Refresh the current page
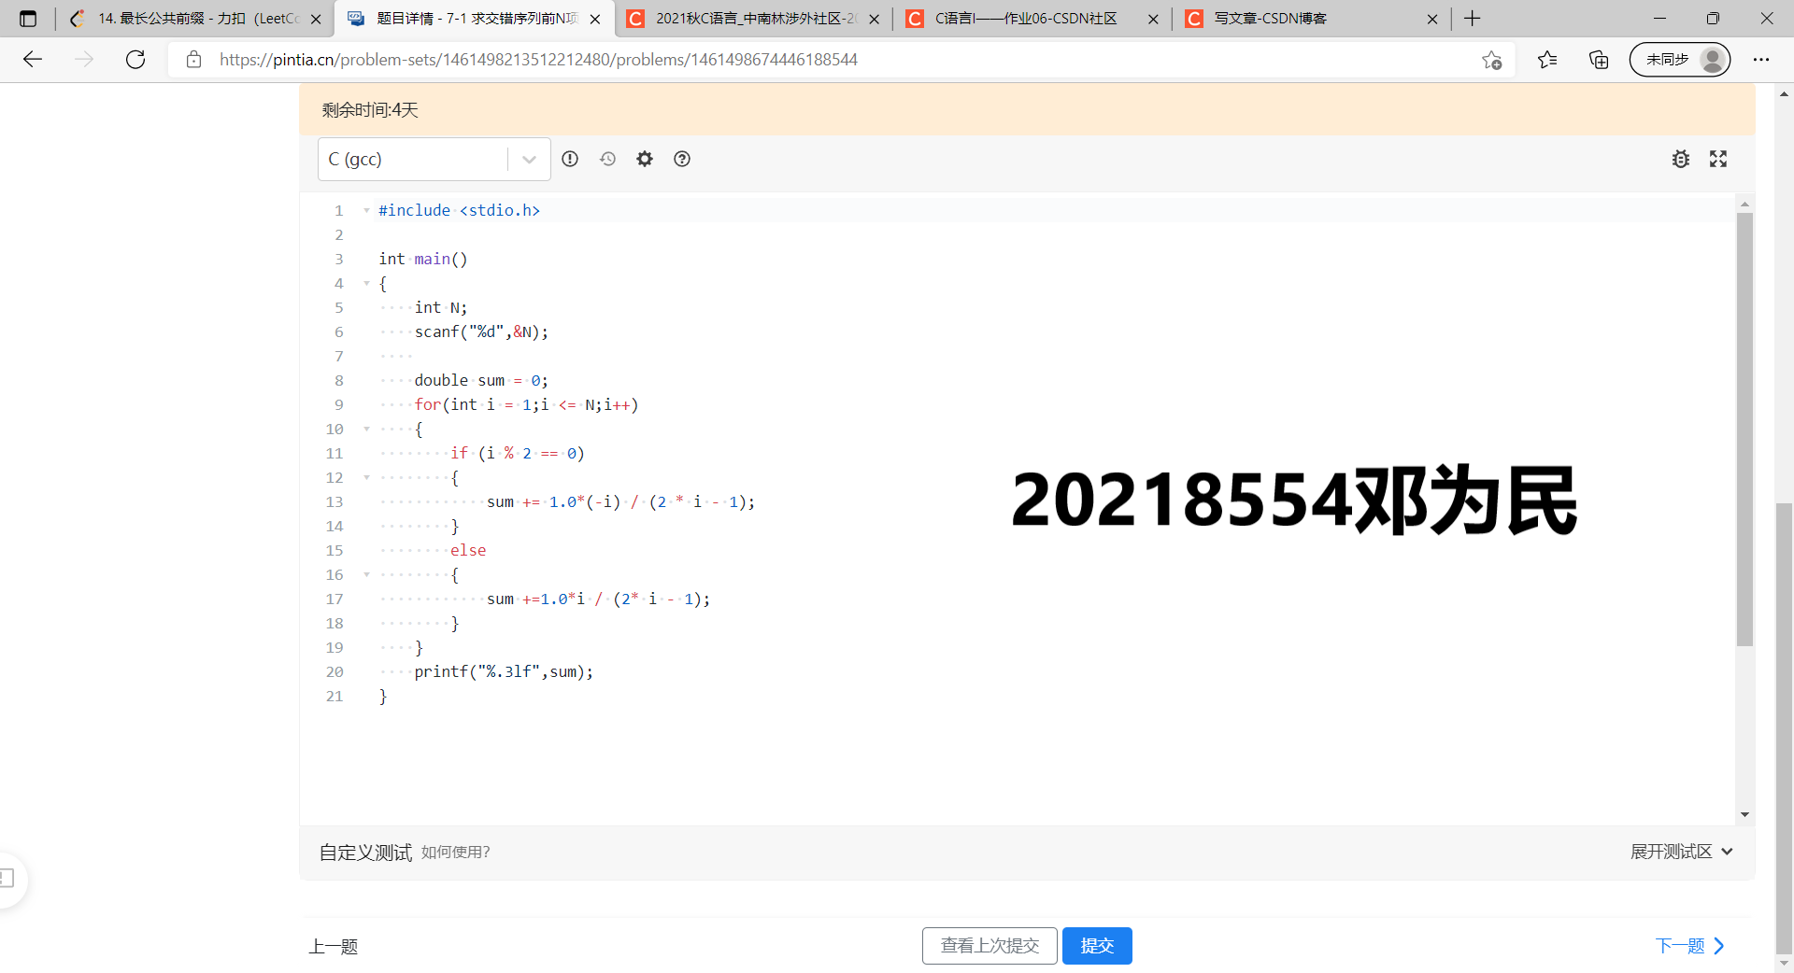The image size is (1794, 973). coord(135,60)
